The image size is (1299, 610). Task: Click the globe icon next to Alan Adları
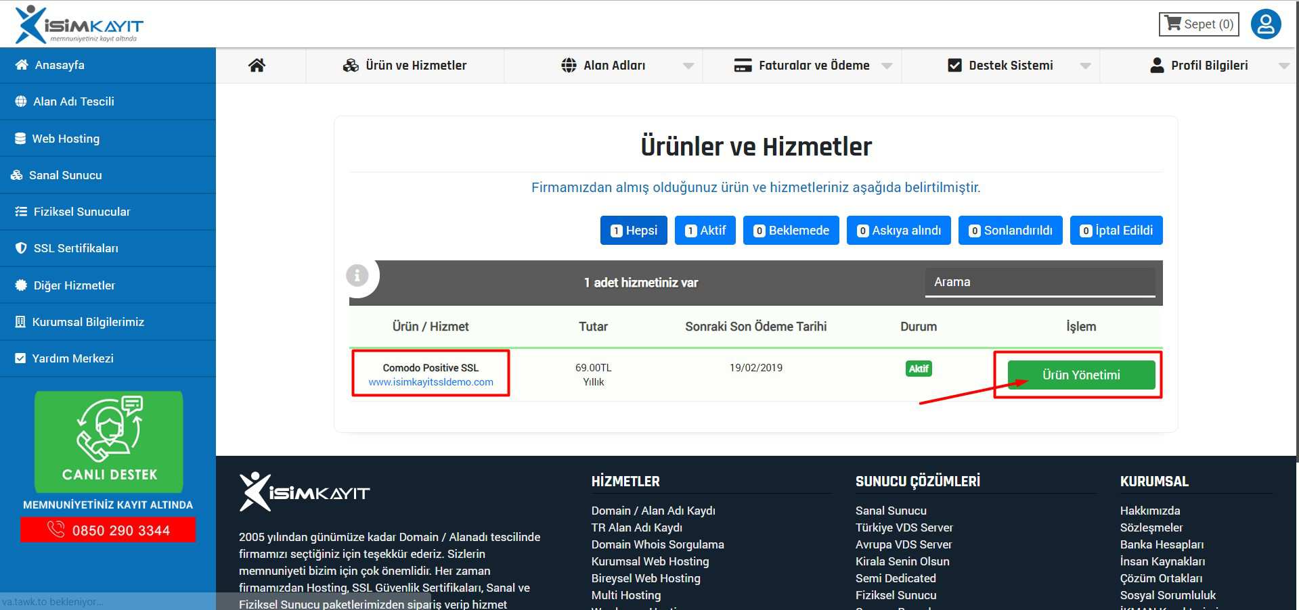[569, 66]
